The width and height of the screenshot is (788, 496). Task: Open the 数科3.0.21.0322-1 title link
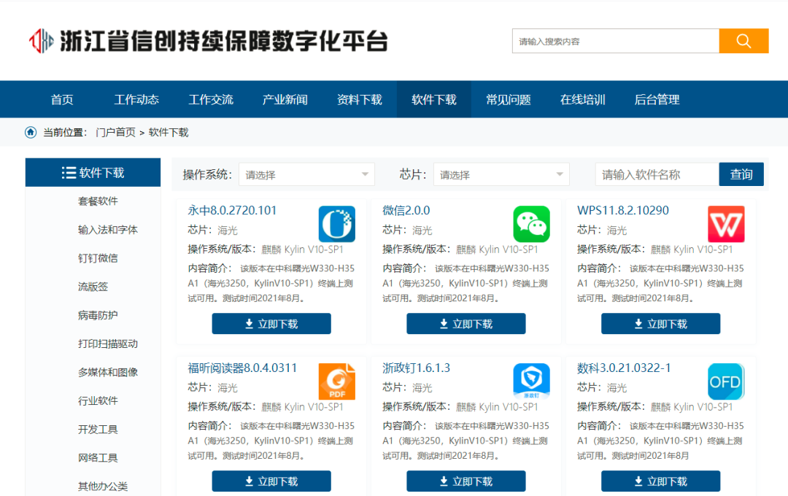[x=624, y=368]
